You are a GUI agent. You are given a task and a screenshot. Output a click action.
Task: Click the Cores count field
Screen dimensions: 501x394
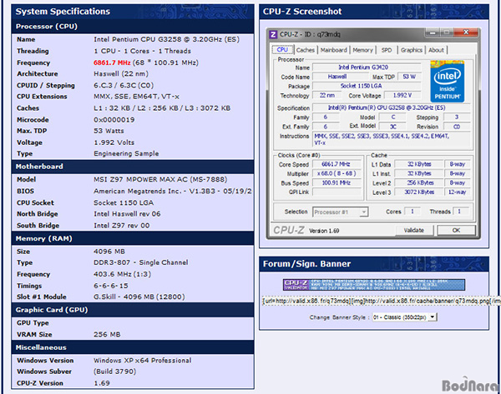click(412, 212)
